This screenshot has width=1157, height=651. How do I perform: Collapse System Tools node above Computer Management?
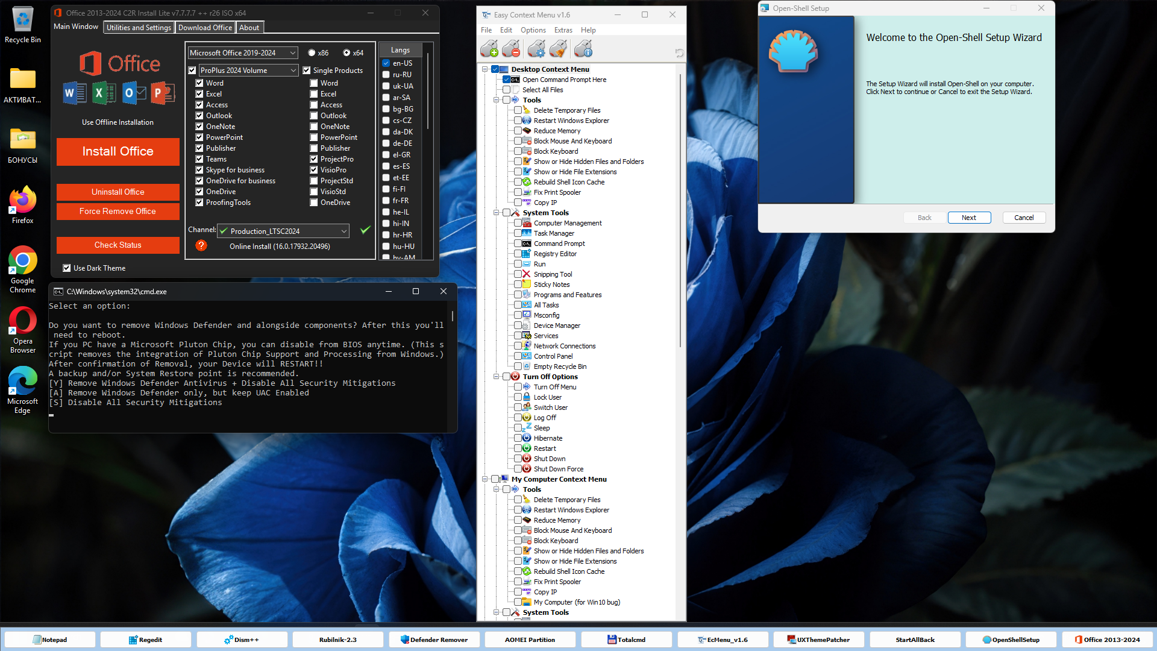tap(496, 213)
